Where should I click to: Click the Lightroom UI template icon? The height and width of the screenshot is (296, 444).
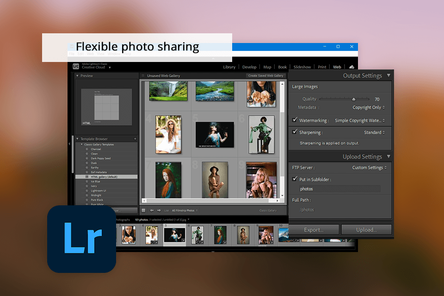click(x=87, y=191)
